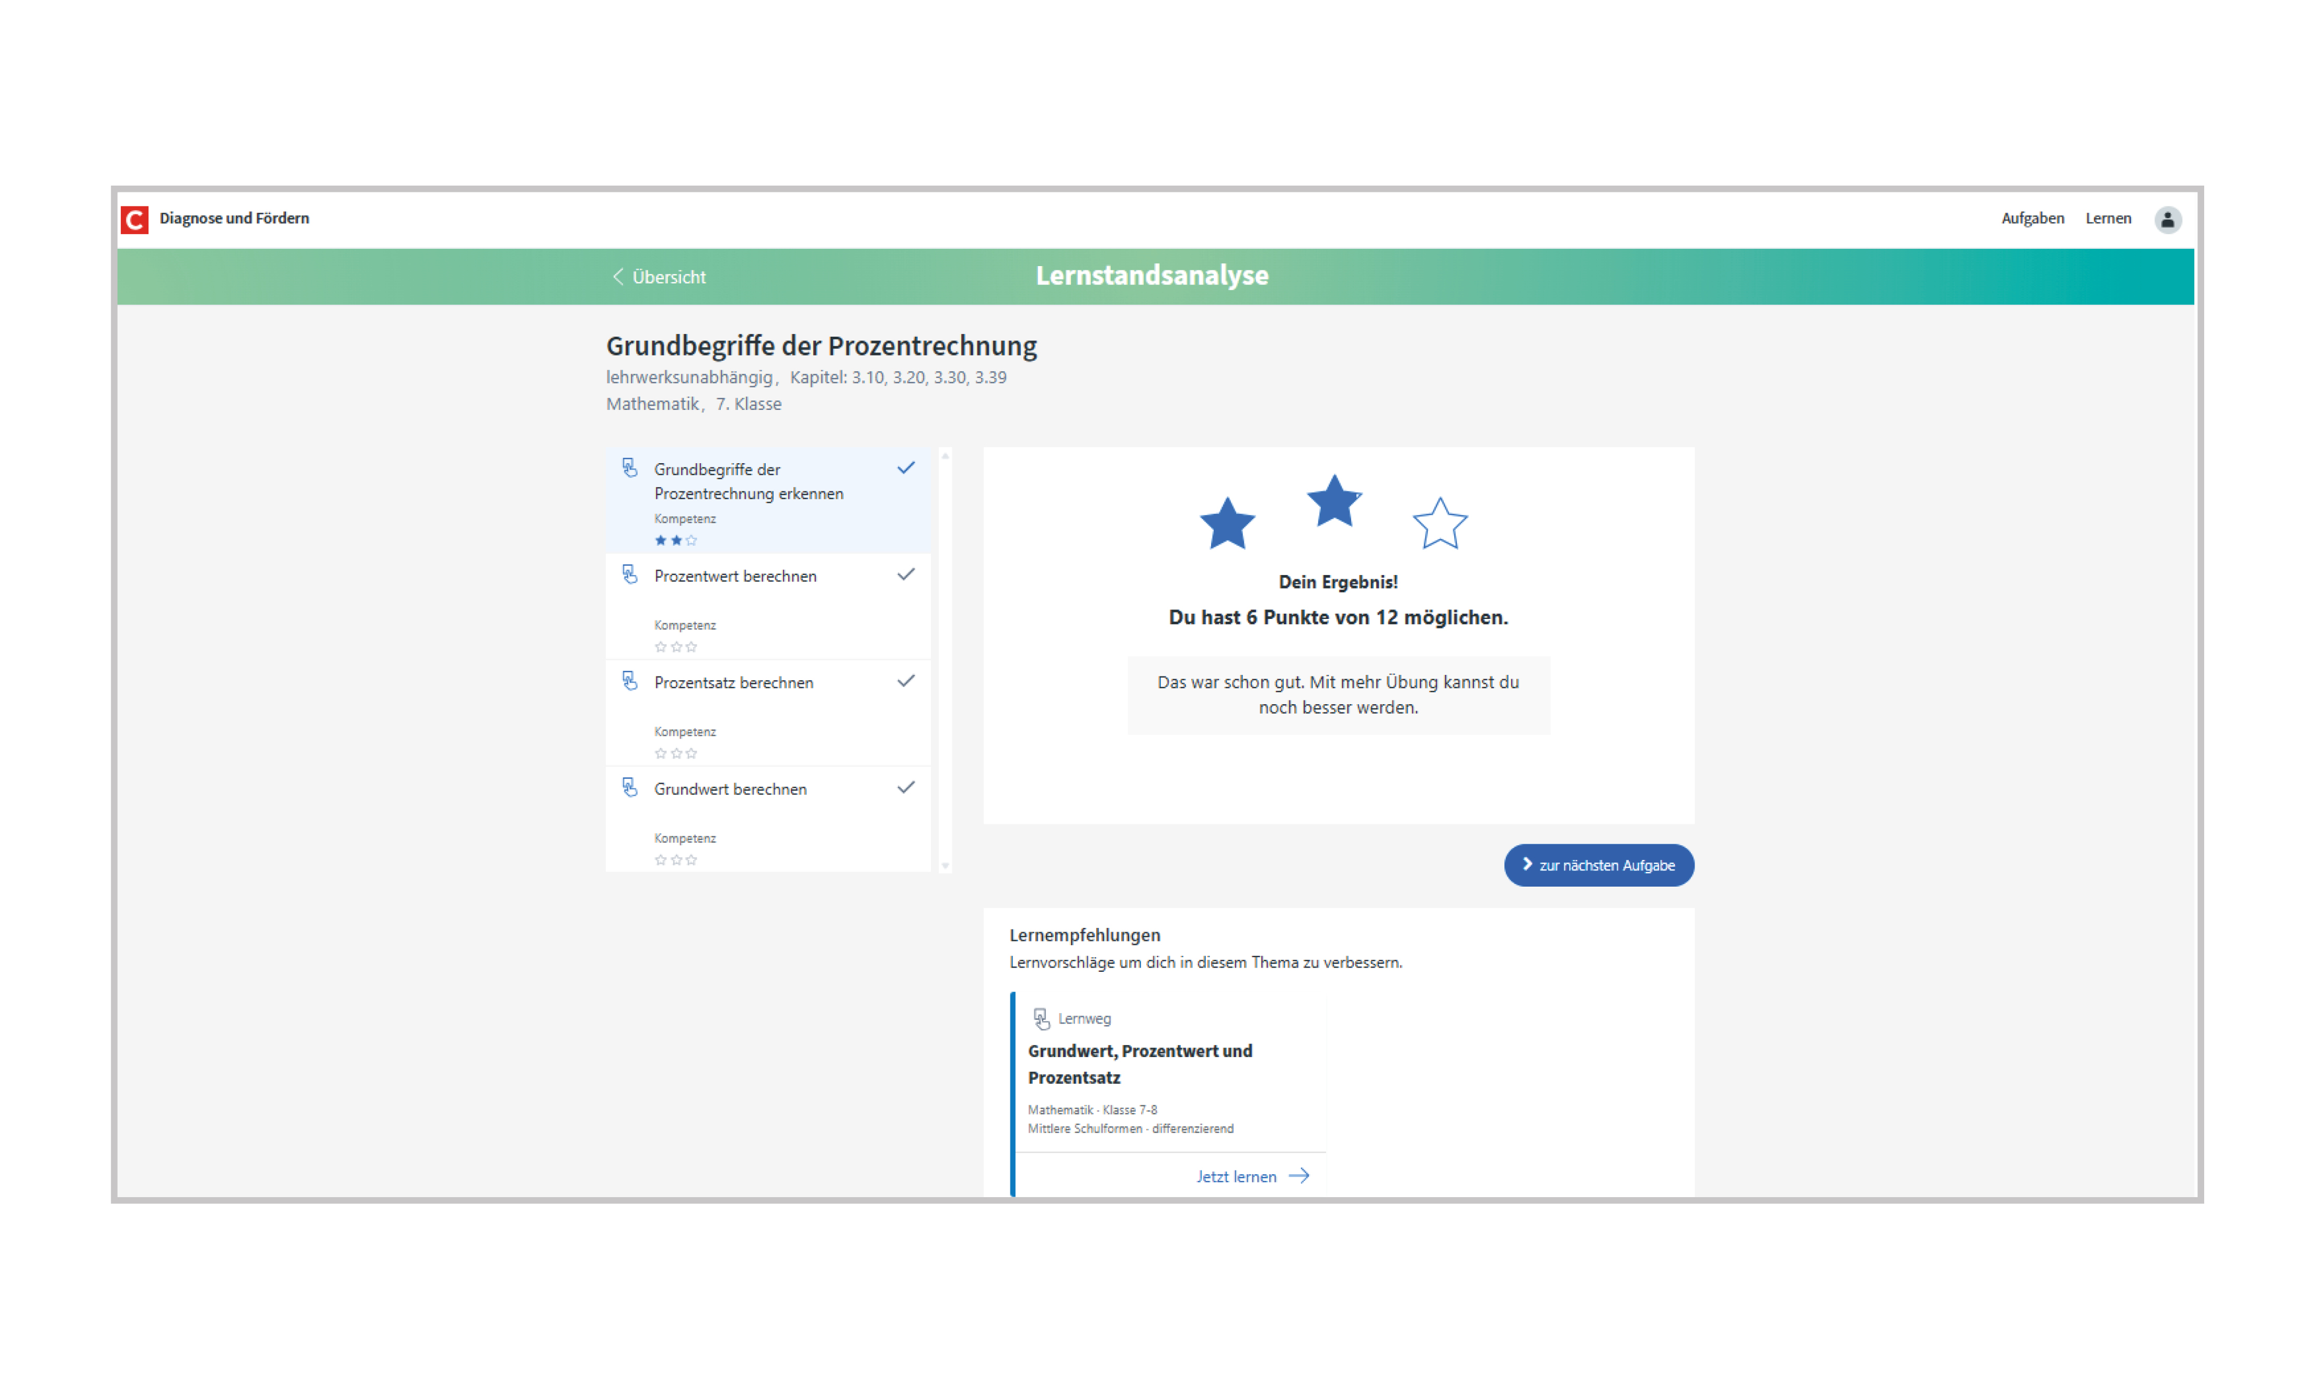Click the arrow next to Jetzt lernen
The width and height of the screenshot is (2315, 1389).
[x=1299, y=1177]
